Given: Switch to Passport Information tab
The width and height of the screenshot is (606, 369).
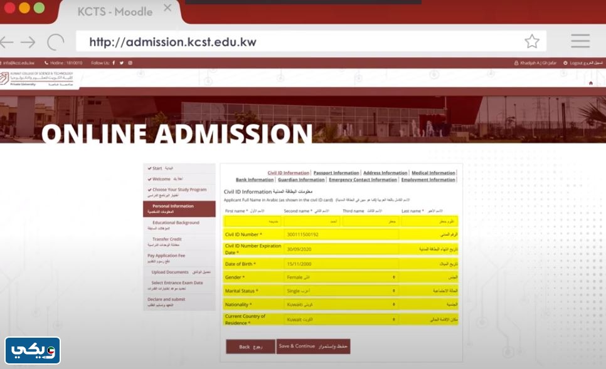Looking at the screenshot, I should click(x=336, y=173).
